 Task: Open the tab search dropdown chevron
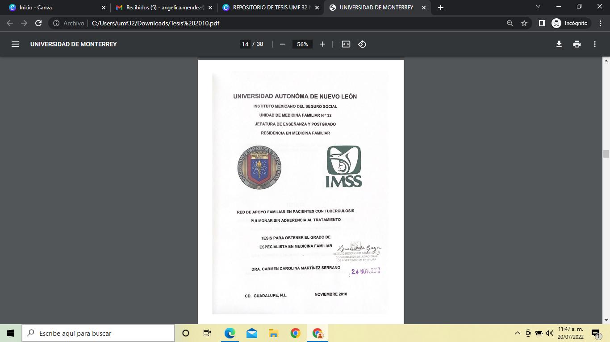pos(538,7)
